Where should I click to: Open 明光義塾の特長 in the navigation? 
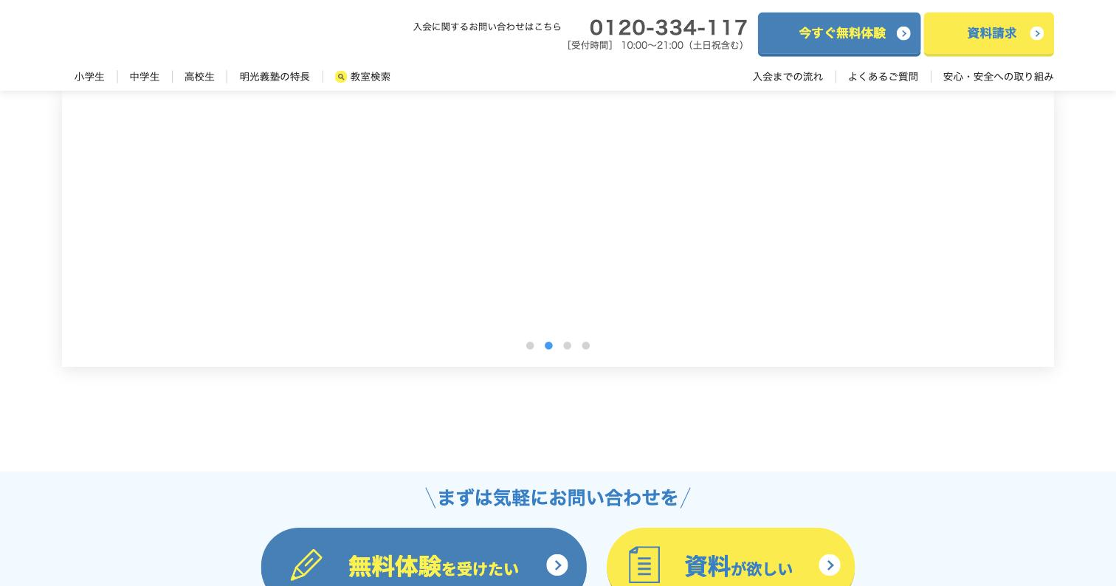tap(275, 77)
